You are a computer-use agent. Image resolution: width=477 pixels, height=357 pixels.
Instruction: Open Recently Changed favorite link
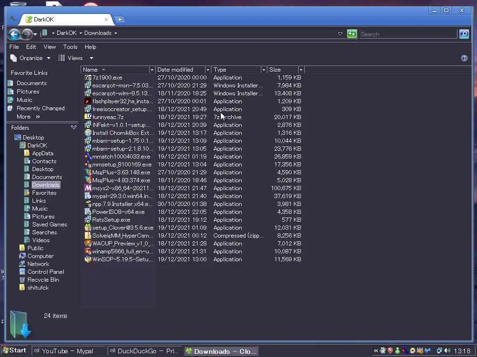tap(41, 108)
